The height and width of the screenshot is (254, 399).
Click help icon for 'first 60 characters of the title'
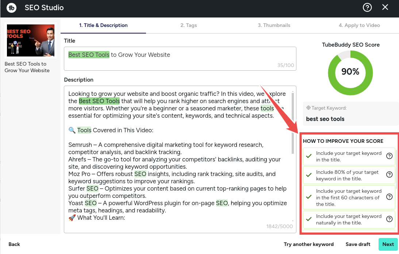click(390, 197)
